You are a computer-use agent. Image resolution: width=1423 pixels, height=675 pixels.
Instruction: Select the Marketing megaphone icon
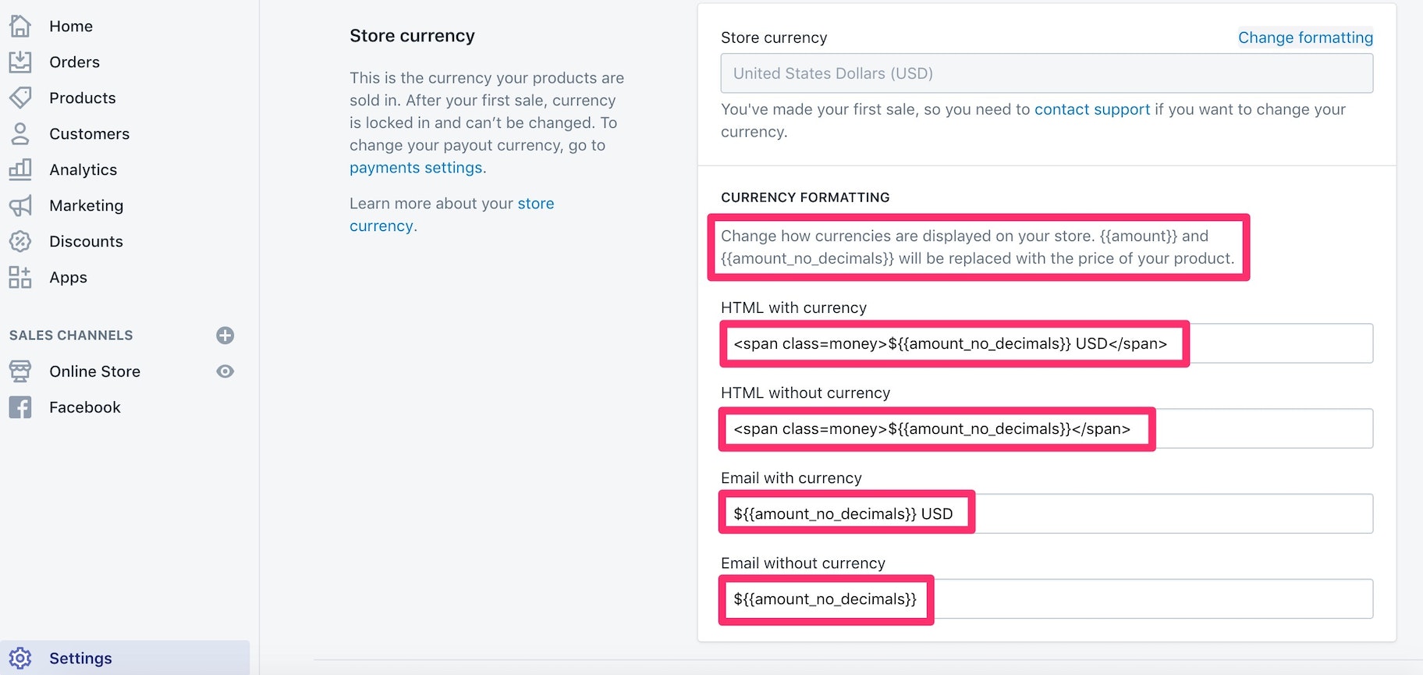(20, 205)
